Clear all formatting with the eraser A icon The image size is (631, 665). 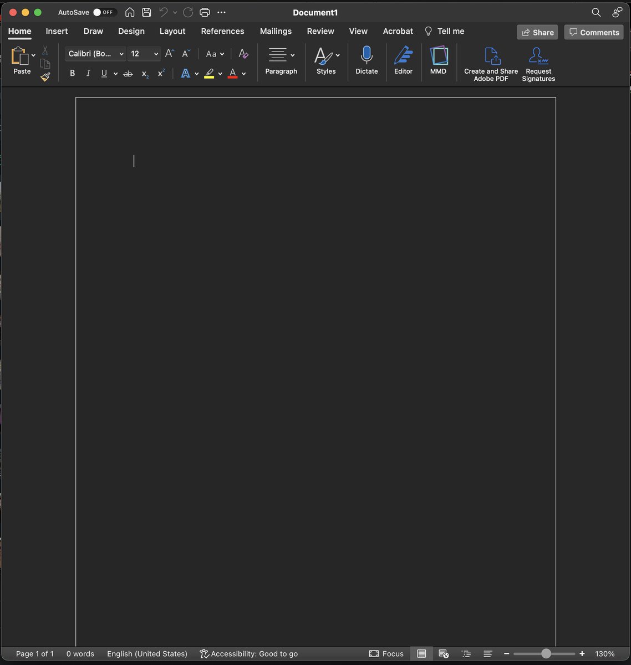243,53
